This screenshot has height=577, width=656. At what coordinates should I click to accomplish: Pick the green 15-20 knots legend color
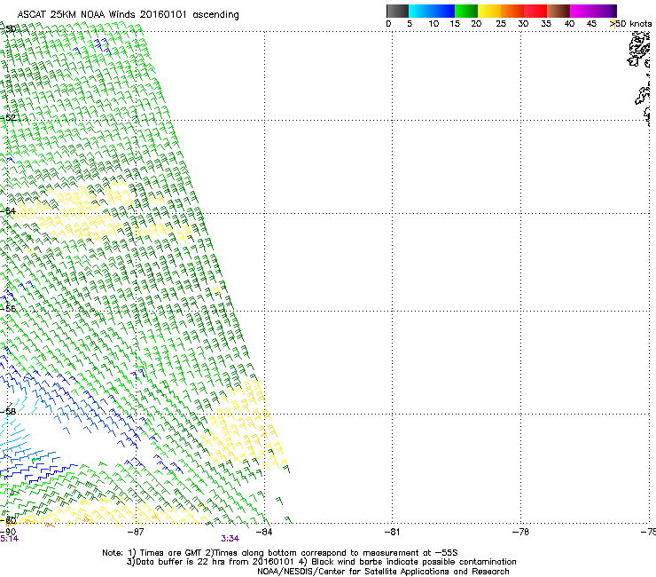coord(466,11)
